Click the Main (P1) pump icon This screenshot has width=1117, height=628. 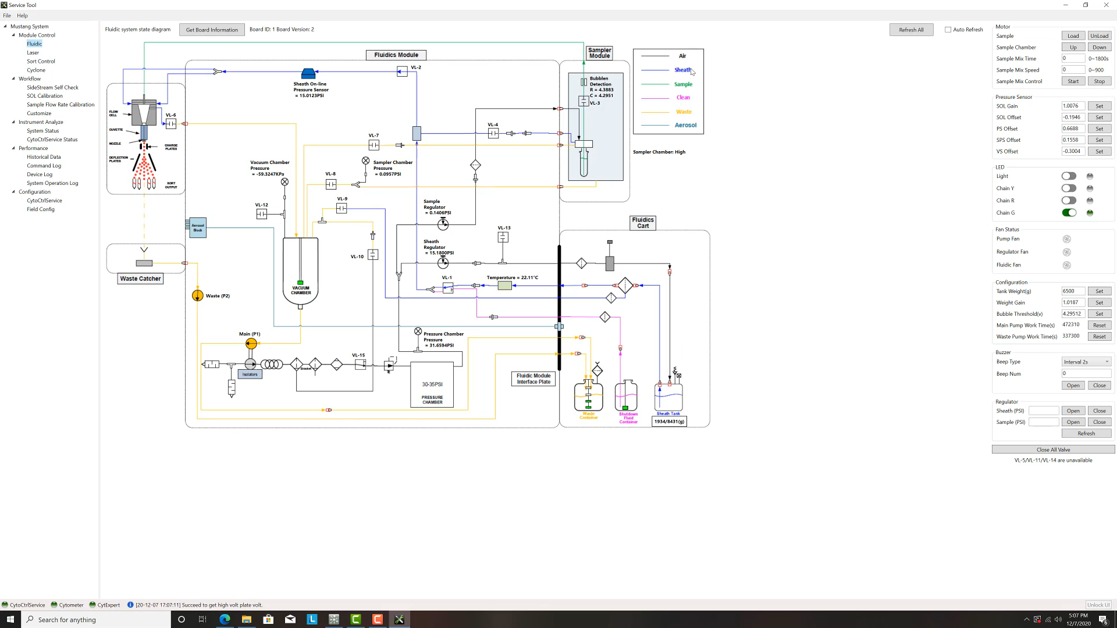[x=251, y=344]
